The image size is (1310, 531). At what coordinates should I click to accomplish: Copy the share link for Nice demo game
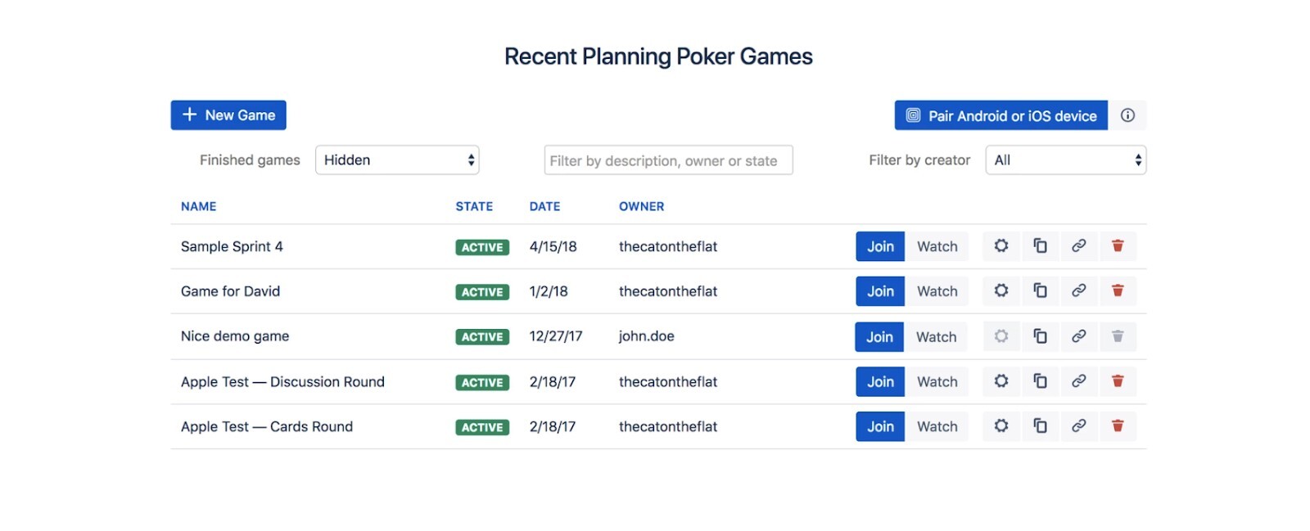pyautogui.click(x=1079, y=336)
